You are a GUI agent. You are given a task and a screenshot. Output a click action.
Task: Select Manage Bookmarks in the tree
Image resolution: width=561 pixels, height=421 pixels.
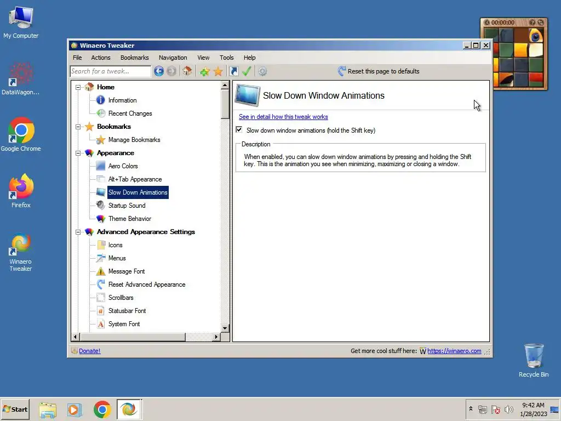coord(134,140)
